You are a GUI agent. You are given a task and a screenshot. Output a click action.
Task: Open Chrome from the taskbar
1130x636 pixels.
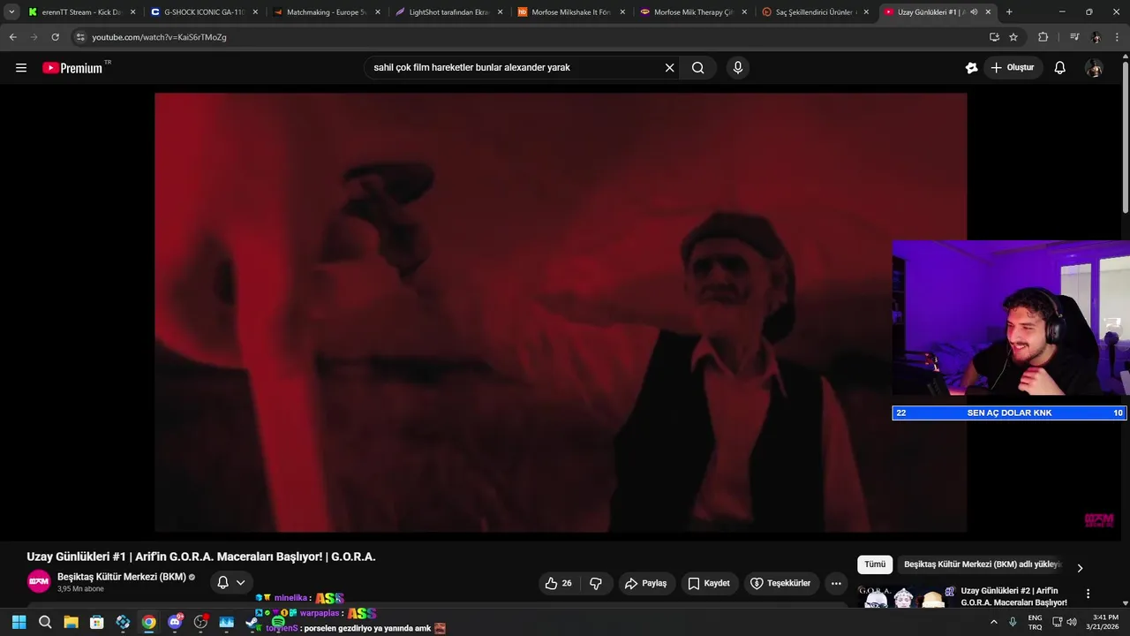tap(148, 622)
